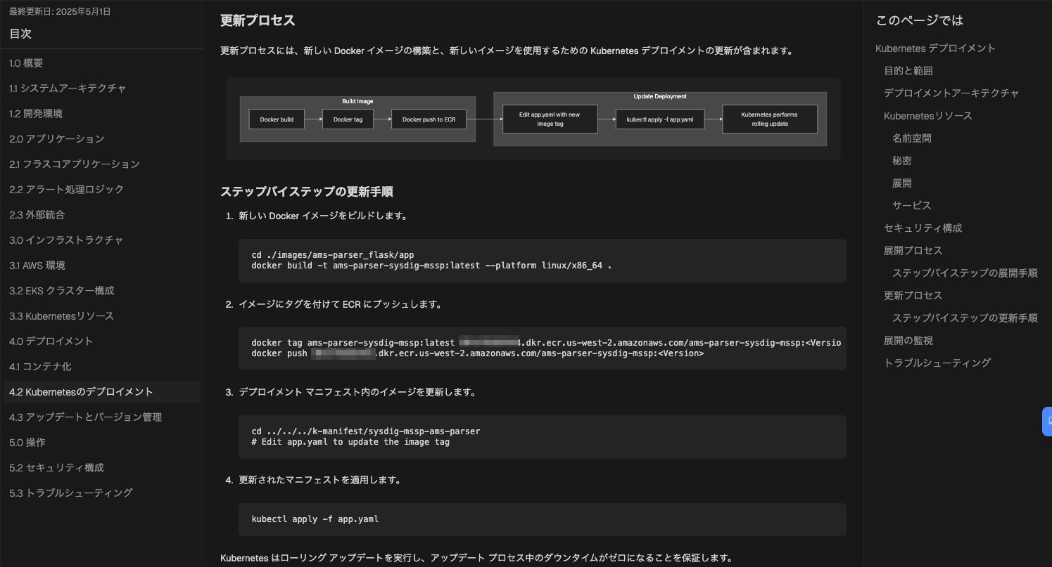The width and height of the screenshot is (1052, 567).
Task: Click the 'このページでは' outline heading
Action: (x=919, y=20)
